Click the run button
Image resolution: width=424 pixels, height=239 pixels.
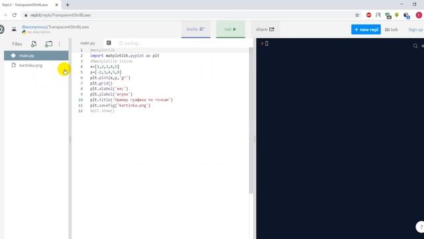click(231, 29)
